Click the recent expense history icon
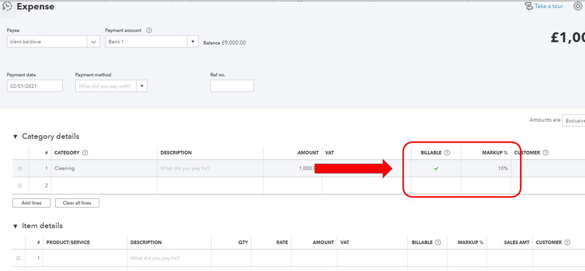The height and width of the screenshot is (271, 585). tap(8, 6)
